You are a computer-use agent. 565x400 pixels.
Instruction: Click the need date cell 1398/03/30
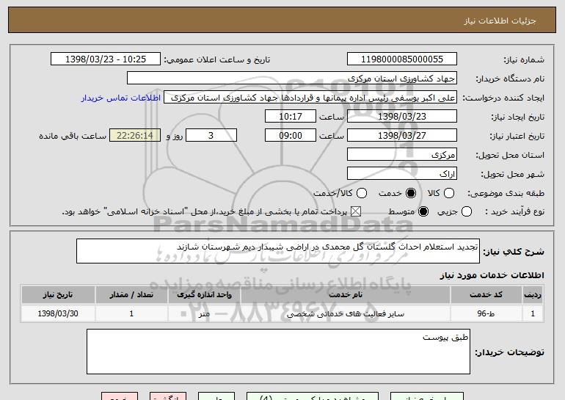(x=58, y=313)
